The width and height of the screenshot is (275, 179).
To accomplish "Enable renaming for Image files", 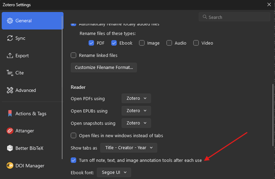I will click(142, 43).
